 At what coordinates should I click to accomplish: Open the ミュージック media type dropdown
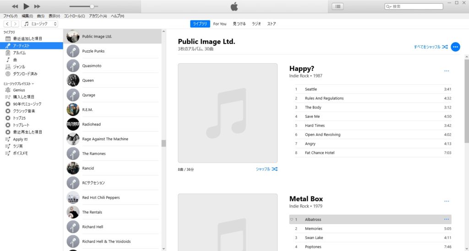[39, 24]
